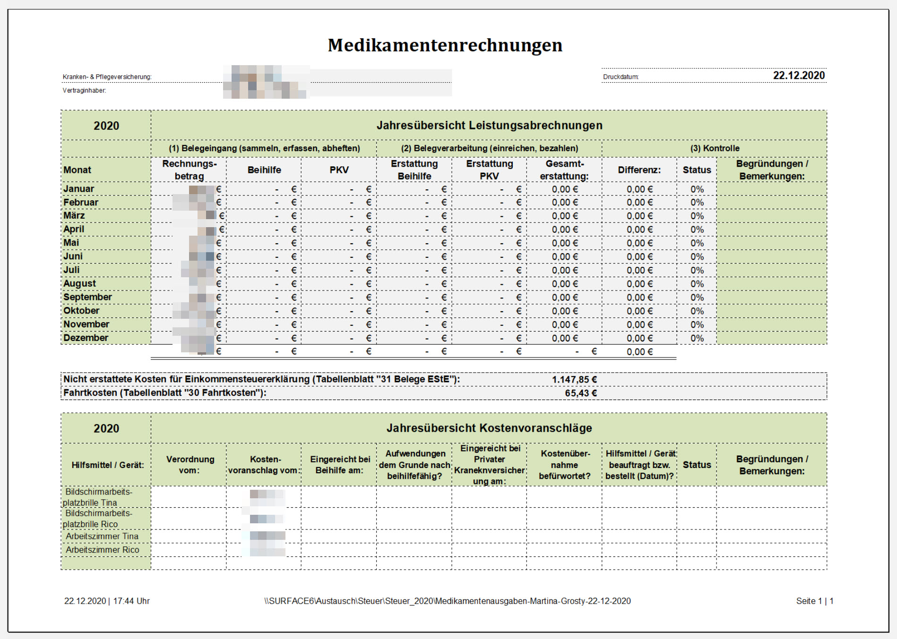
Task: Click the Arbeitszimmer Rico row label
Action: pyautogui.click(x=102, y=550)
